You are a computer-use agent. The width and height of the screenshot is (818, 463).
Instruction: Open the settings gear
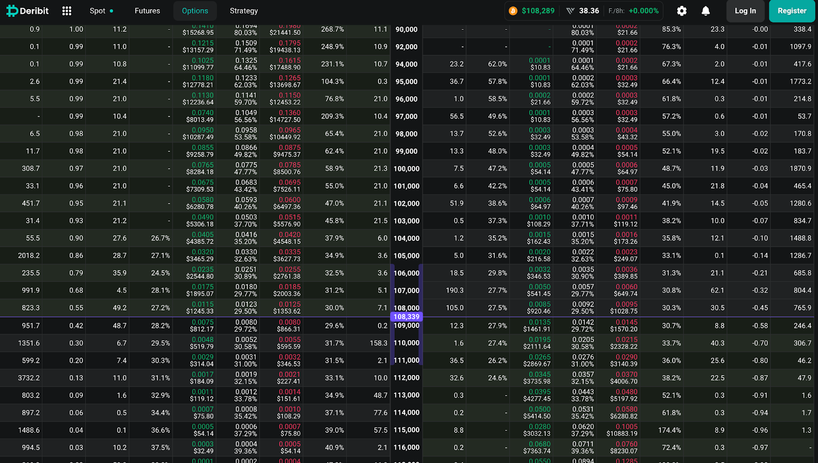point(681,11)
